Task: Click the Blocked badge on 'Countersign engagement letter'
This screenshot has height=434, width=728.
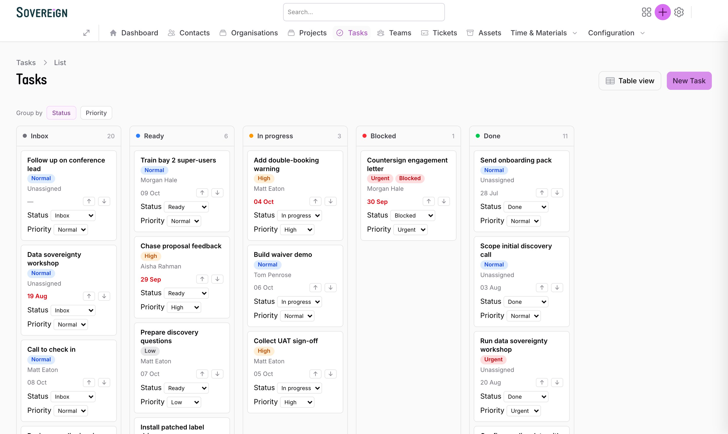Action: click(x=410, y=178)
